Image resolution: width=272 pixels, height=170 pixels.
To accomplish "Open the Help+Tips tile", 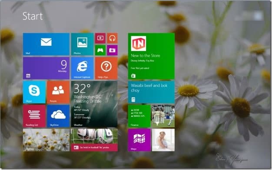I will [x=106, y=68].
